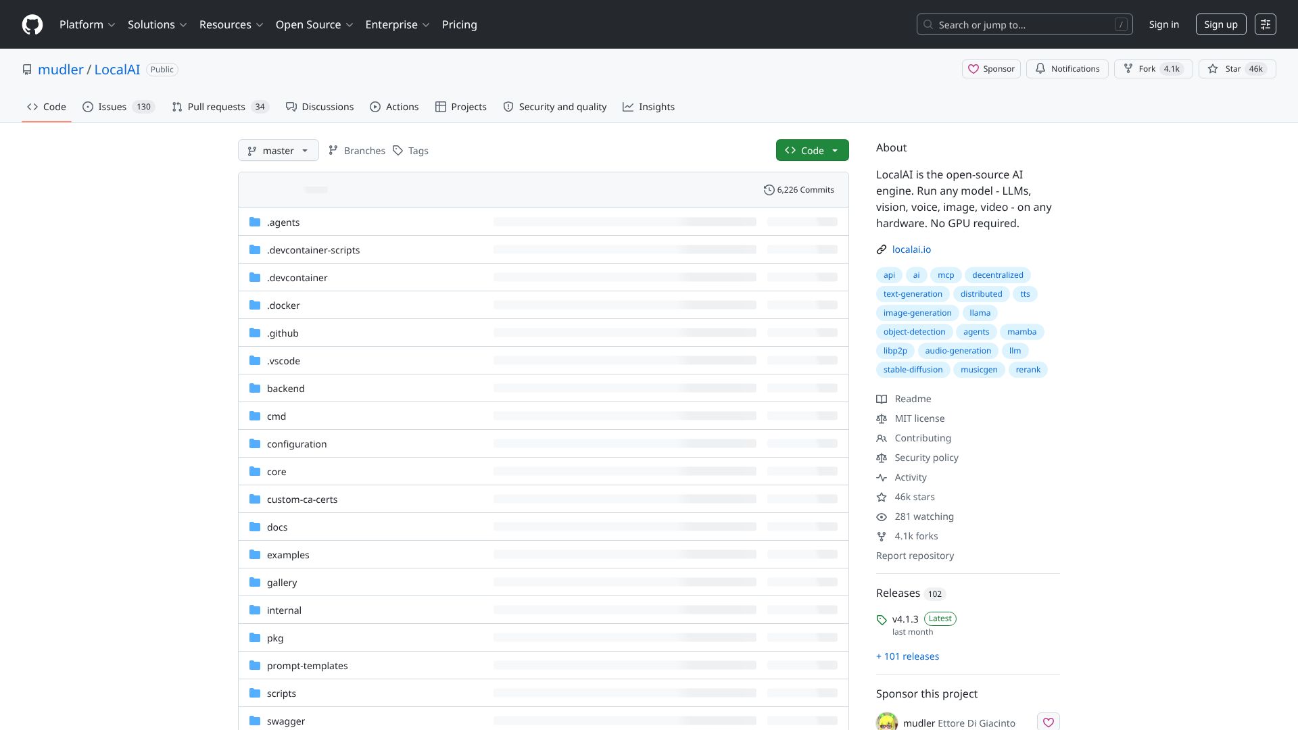The height and width of the screenshot is (730, 1298).
Task: Expand the Enterprise menu
Action: point(398,24)
